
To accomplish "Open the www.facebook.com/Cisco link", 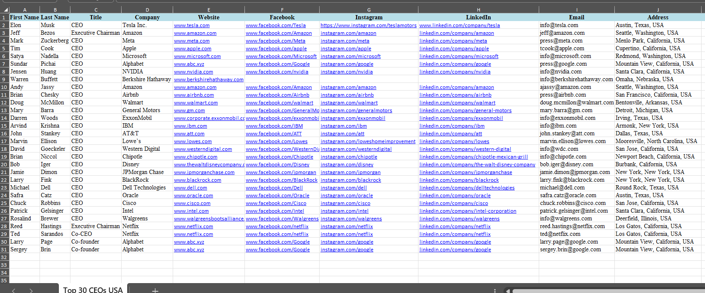I will tap(276, 203).
